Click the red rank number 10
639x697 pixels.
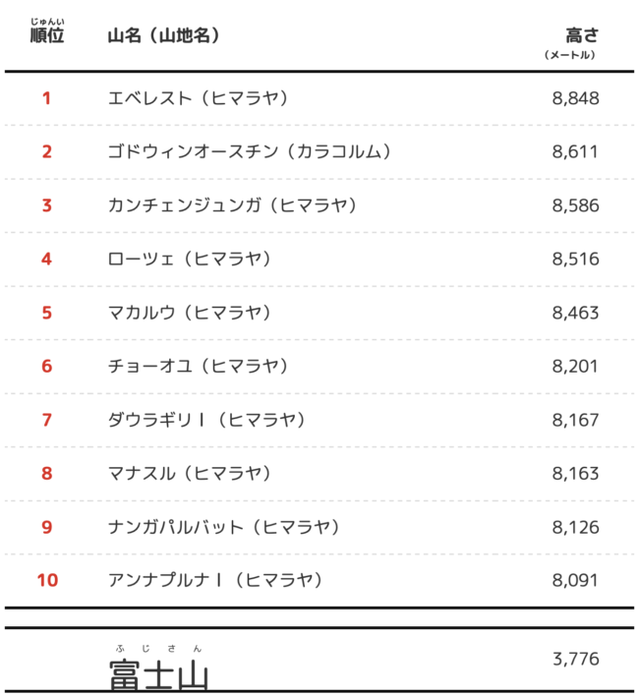click(x=47, y=580)
